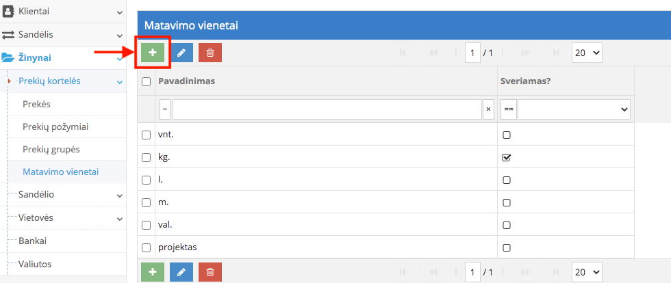Click the Pavadinimas filter text field
The width and height of the screenshot is (671, 283).
coord(327,109)
